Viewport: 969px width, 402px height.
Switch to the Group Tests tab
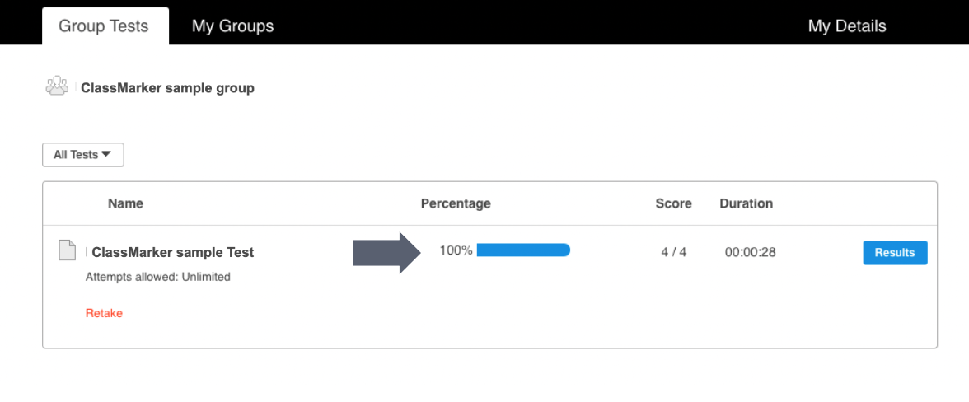pos(104,26)
